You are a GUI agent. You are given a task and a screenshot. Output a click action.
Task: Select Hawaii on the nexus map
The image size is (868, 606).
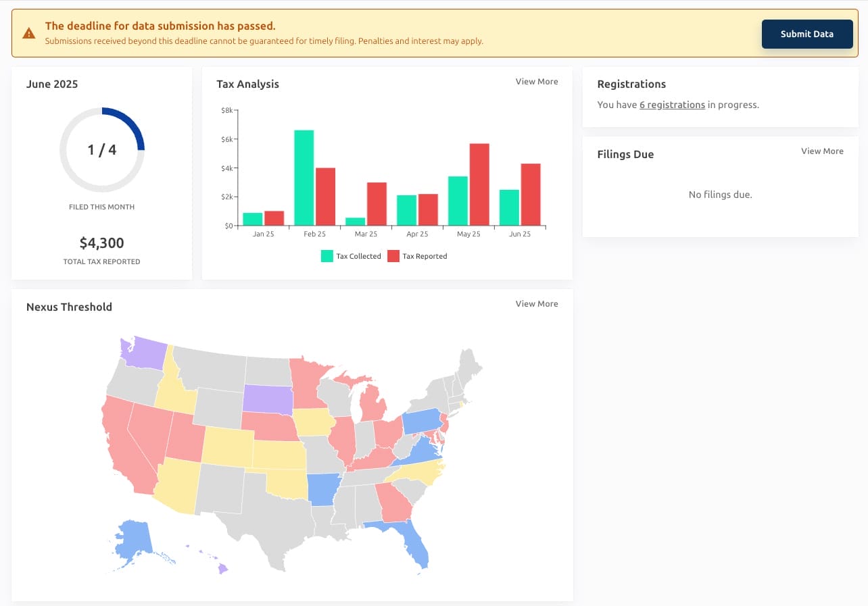220,567
